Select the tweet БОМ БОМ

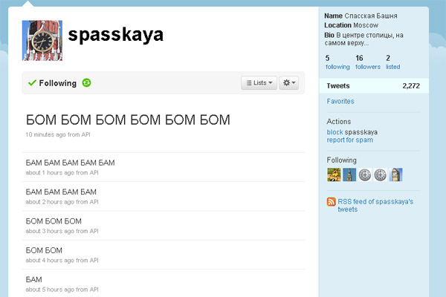(44, 250)
